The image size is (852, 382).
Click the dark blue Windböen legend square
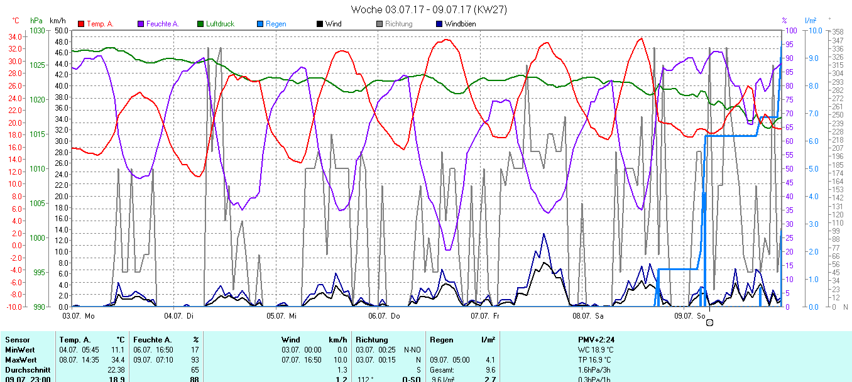439,24
